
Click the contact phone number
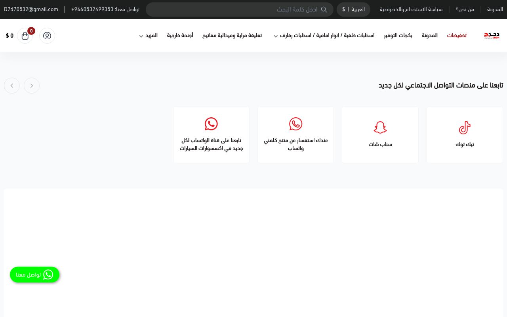click(x=92, y=10)
